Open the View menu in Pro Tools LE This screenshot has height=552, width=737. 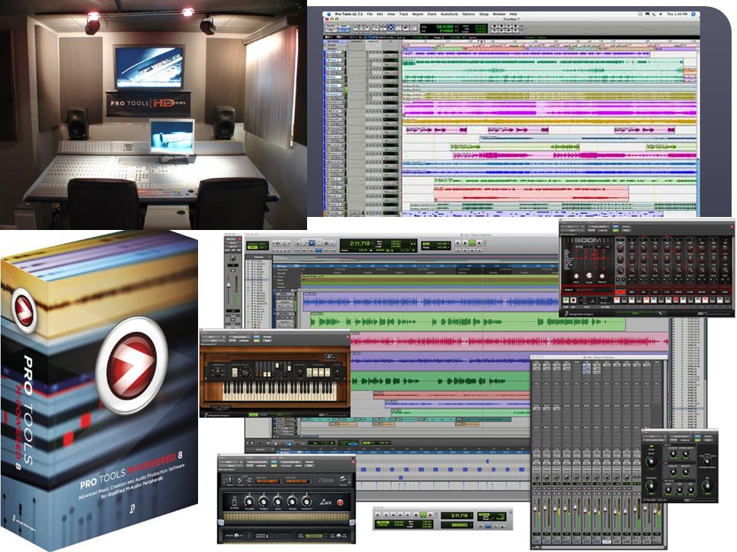pos(391,15)
